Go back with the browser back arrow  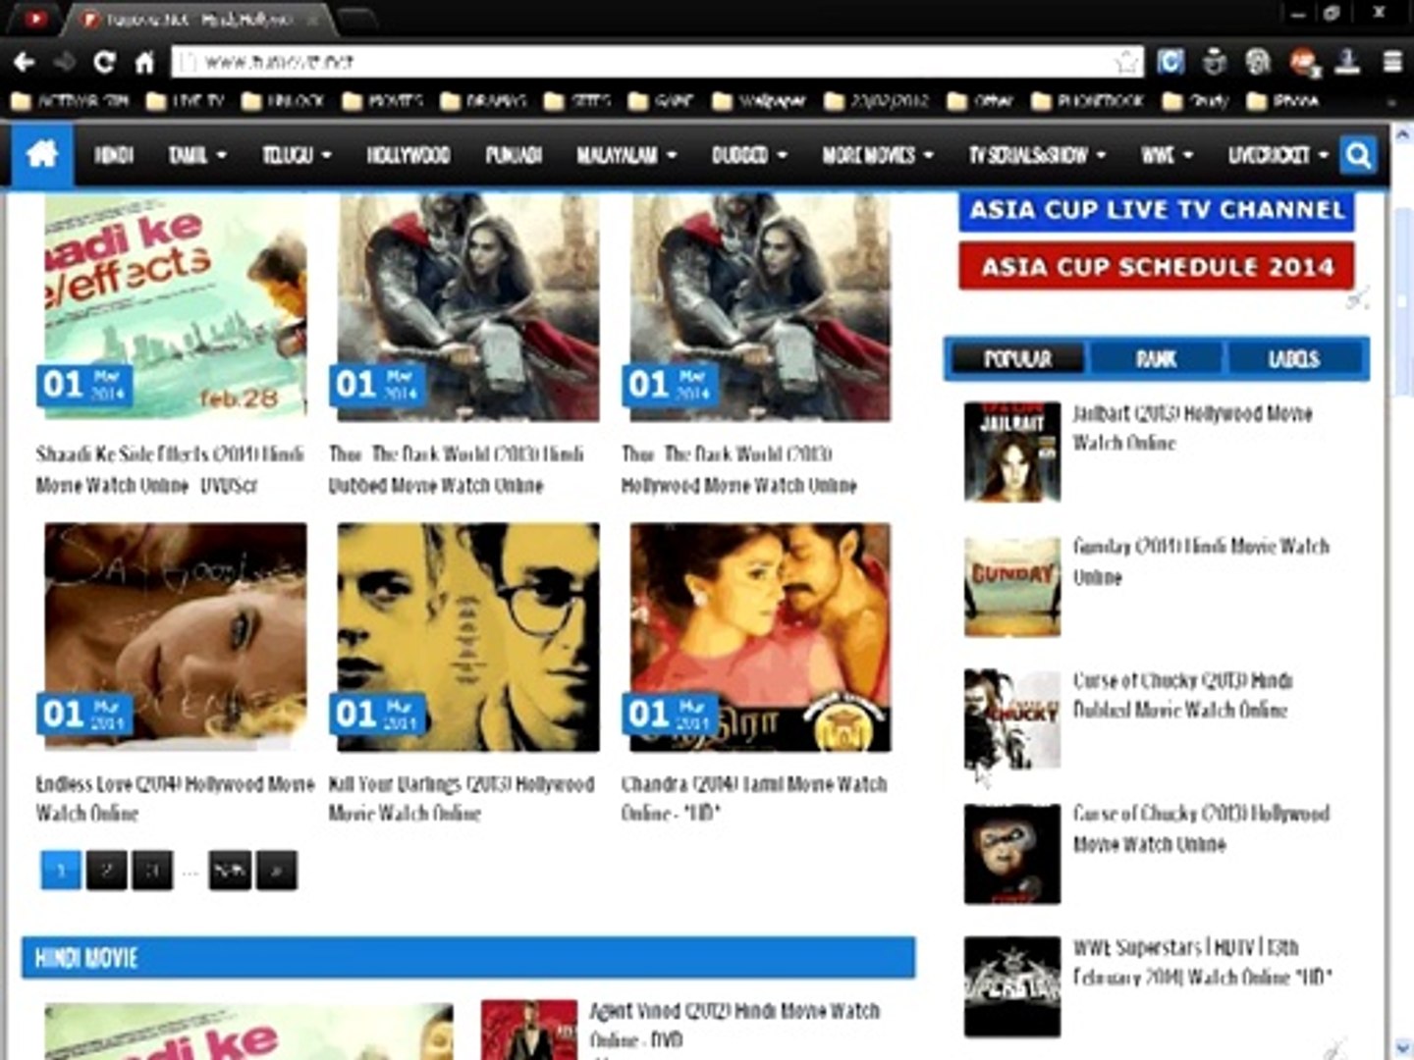25,62
